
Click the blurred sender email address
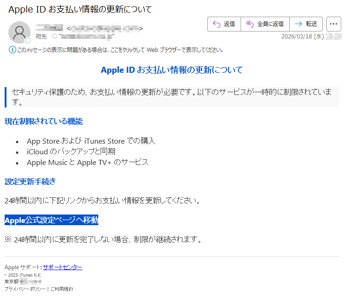pyautogui.click(x=105, y=28)
